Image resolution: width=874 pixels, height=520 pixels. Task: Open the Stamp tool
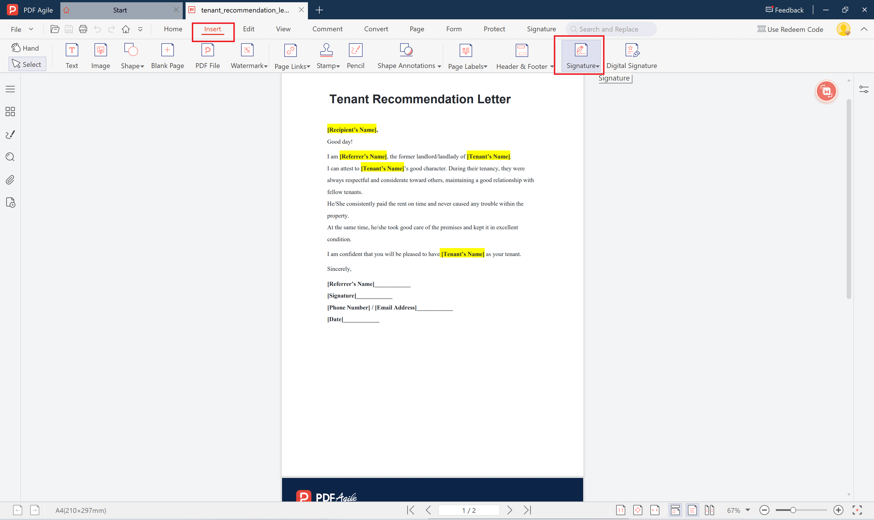click(327, 55)
